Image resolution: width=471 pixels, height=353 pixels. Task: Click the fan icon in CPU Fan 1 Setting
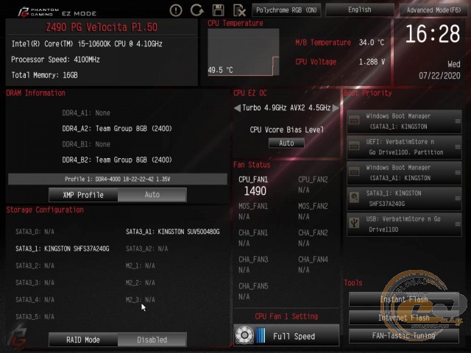pyautogui.click(x=244, y=335)
